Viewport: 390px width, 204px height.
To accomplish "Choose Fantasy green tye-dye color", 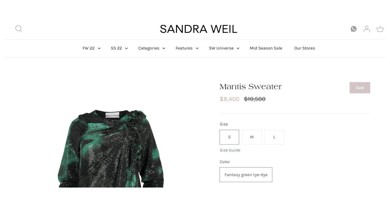I will coord(246,175).
